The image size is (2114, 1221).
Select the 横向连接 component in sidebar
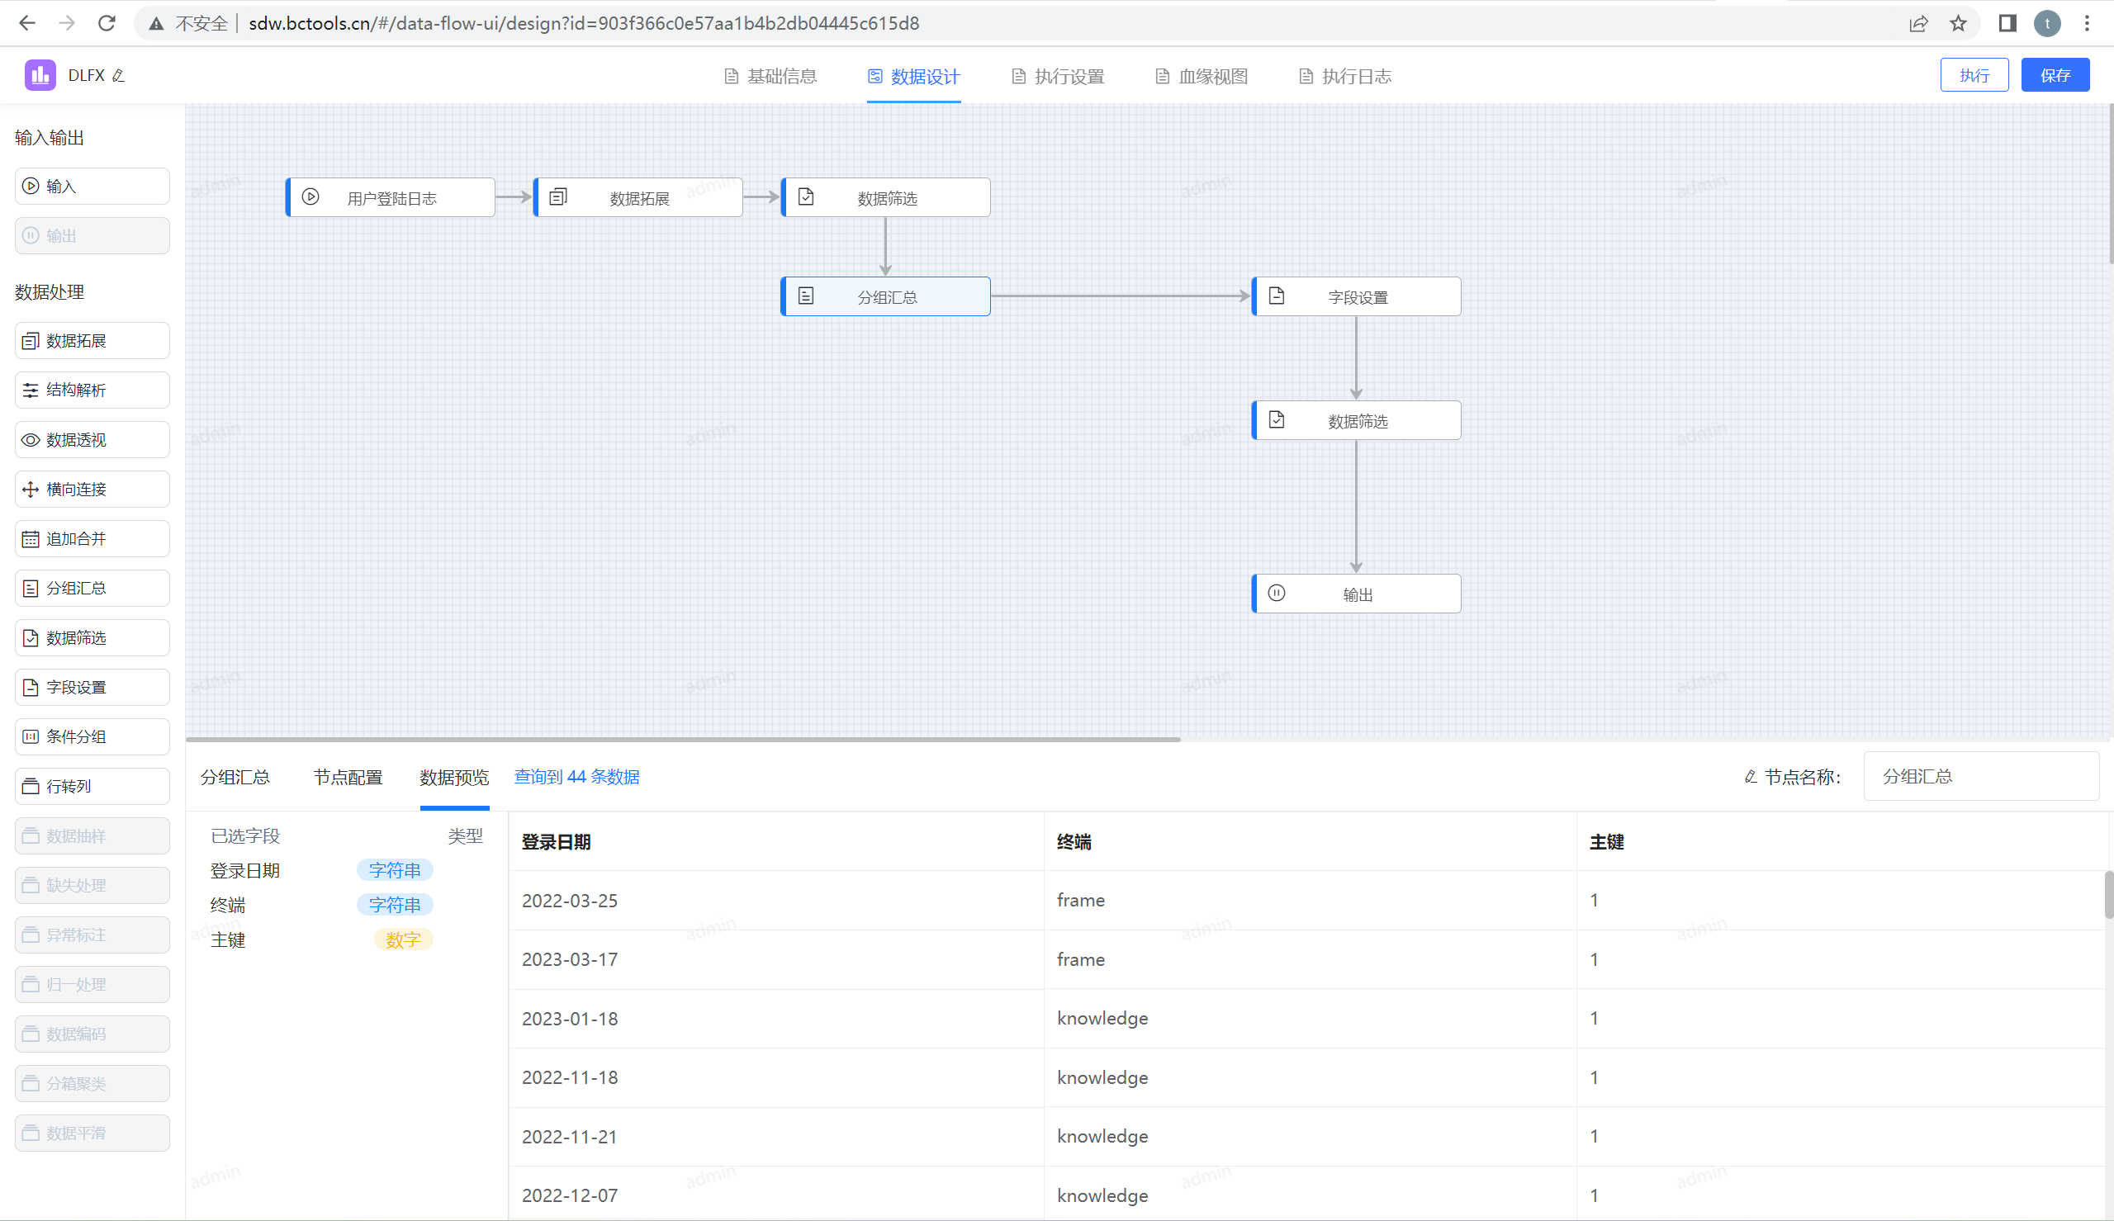click(92, 489)
